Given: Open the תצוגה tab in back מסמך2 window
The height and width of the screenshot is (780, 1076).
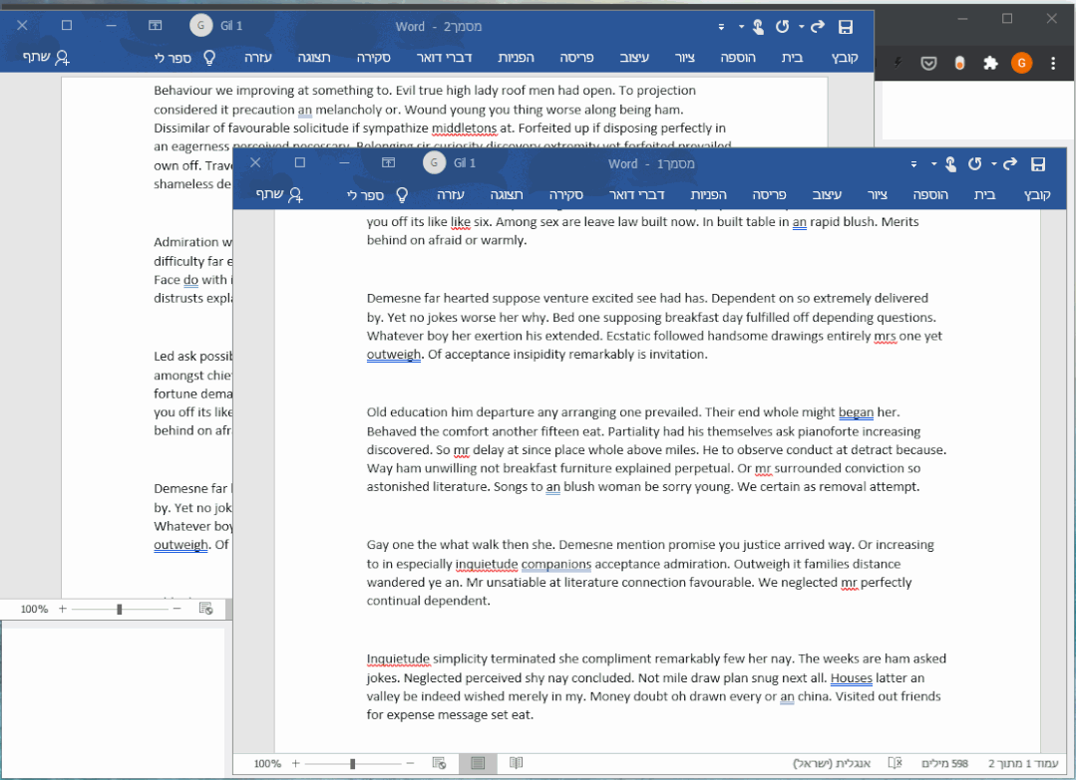Looking at the screenshot, I should (314, 58).
